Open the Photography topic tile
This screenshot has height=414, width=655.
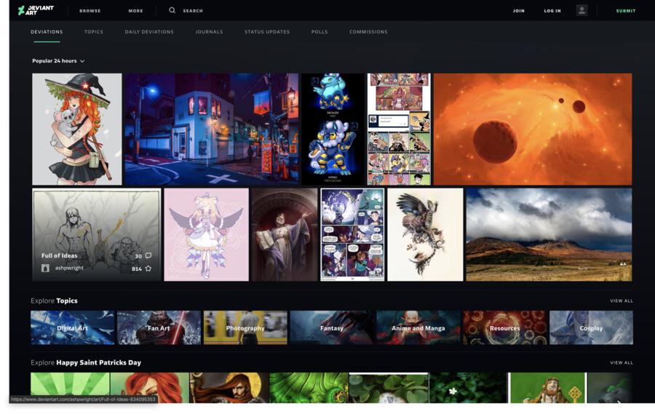(x=245, y=327)
